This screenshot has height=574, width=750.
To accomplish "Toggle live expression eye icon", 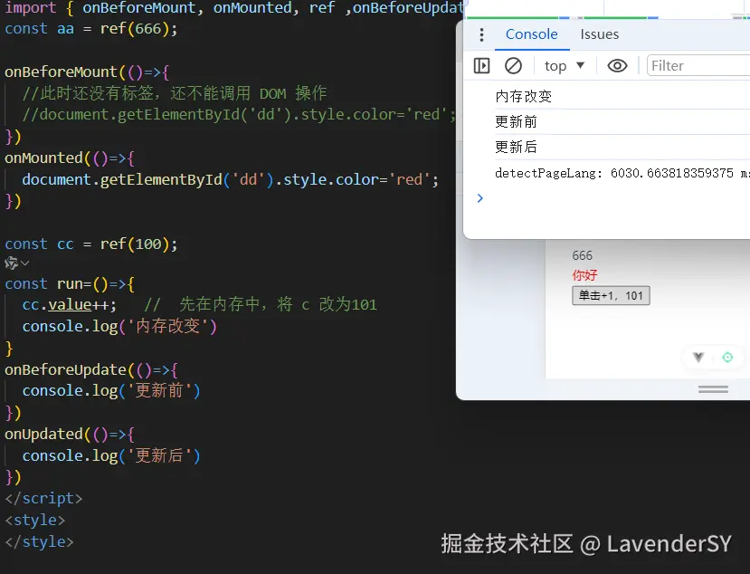I will [617, 65].
